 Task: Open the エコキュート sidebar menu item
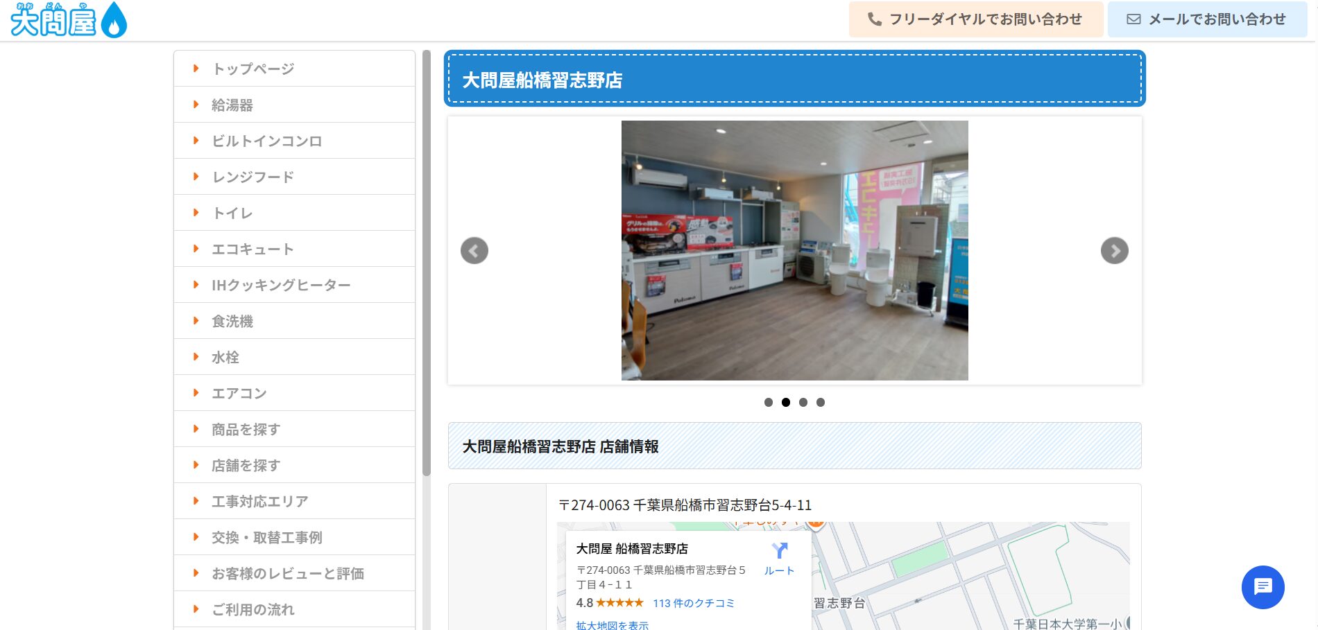coord(253,249)
